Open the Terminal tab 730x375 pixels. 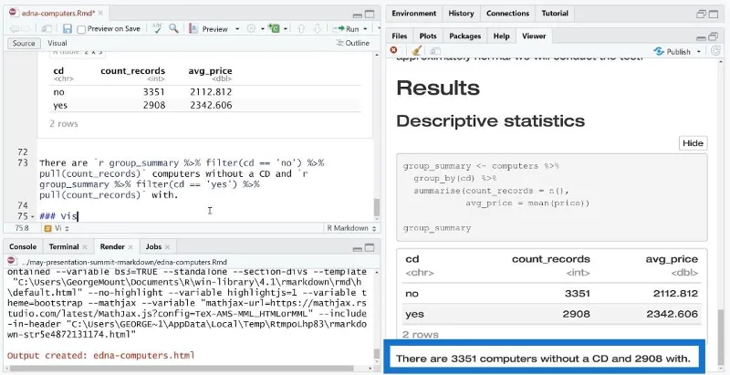[x=64, y=247]
